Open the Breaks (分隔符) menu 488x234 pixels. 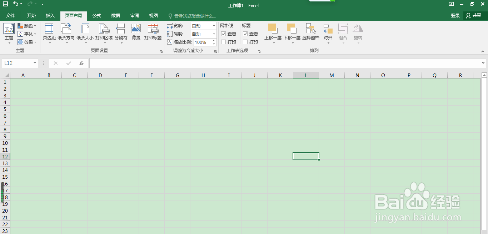tap(121, 34)
